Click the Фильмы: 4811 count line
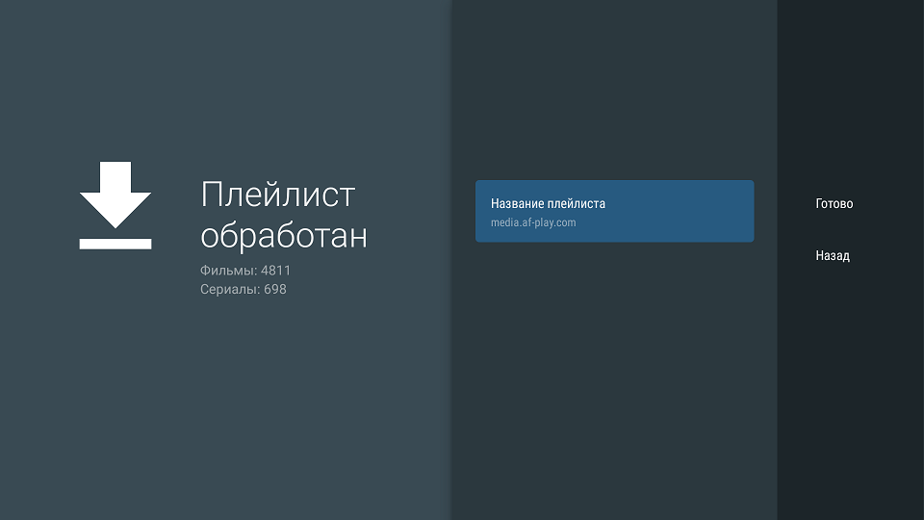This screenshot has height=520, width=924. (x=245, y=271)
